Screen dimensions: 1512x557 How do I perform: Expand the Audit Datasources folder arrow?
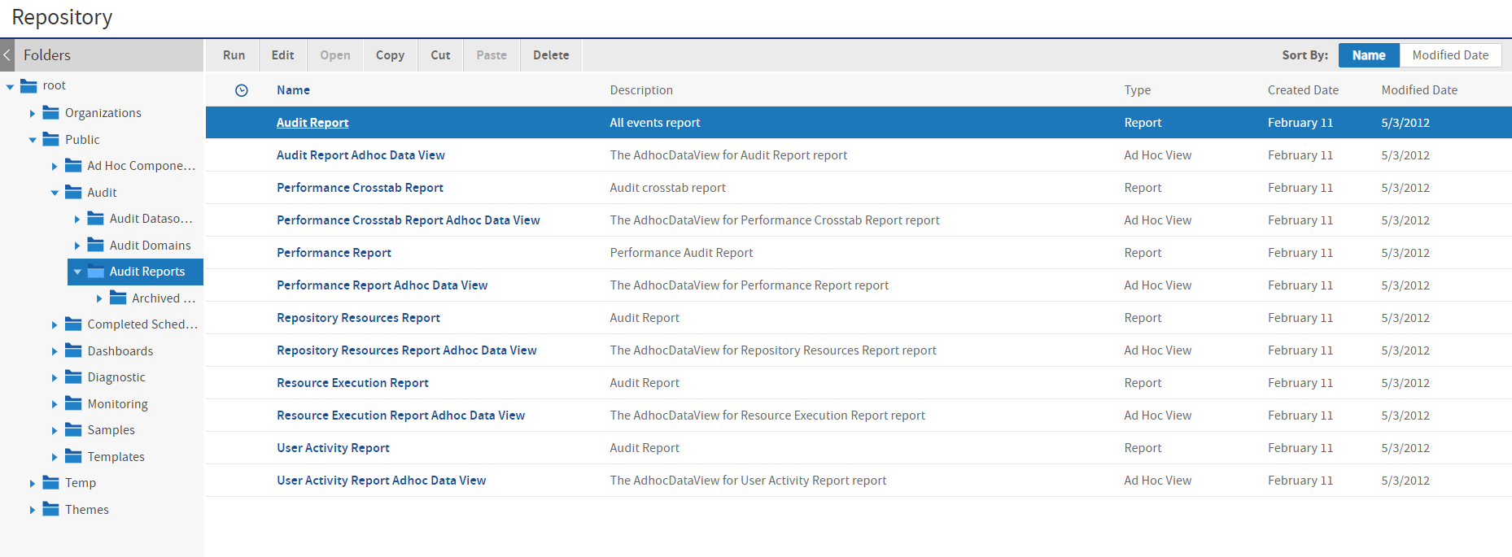pos(77,219)
